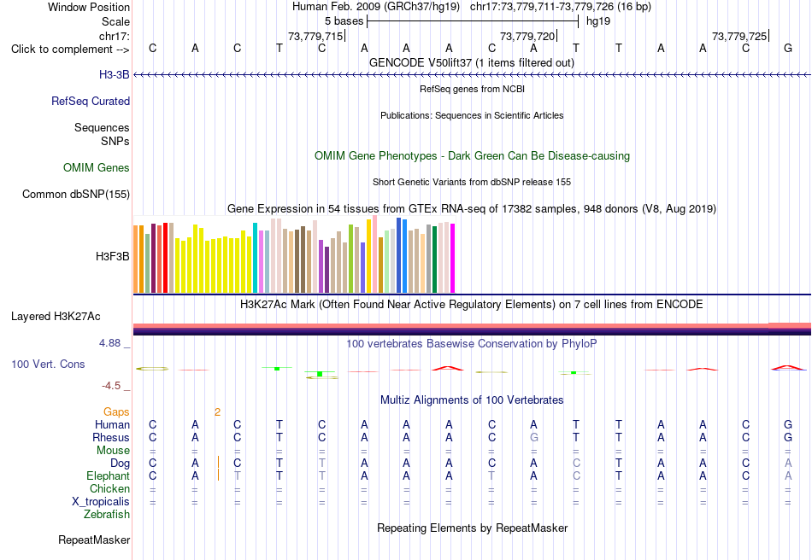Click the dark green bar in GTEx chart

[434, 260]
